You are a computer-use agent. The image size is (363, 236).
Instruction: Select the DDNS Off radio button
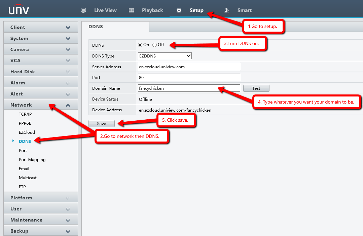155,45
